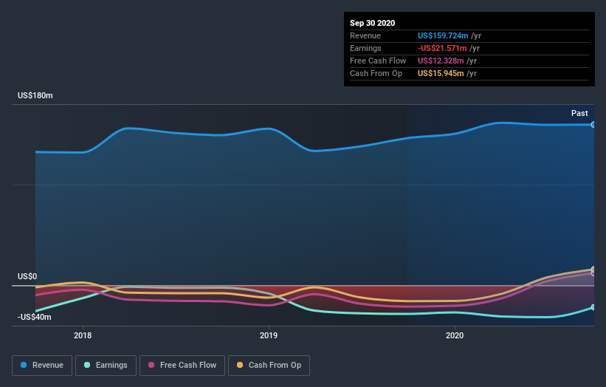
Task: Toggle the Cash From Op legend button
Action: [269, 366]
